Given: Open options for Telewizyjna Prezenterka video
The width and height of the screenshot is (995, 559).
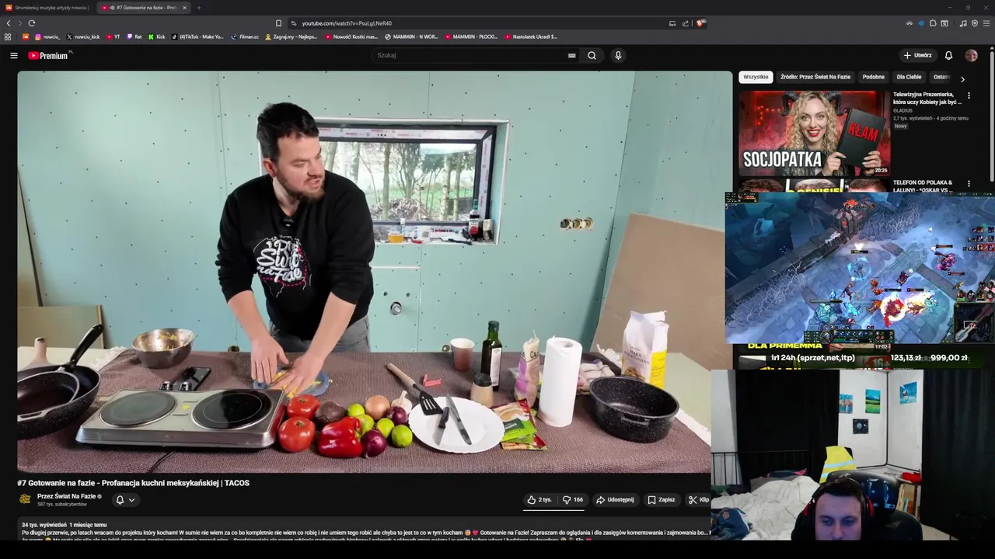Looking at the screenshot, I should click(969, 95).
